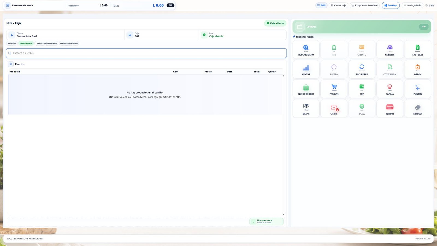Clear the cart with LIMPIAR
The image size is (437, 246).
click(418, 109)
